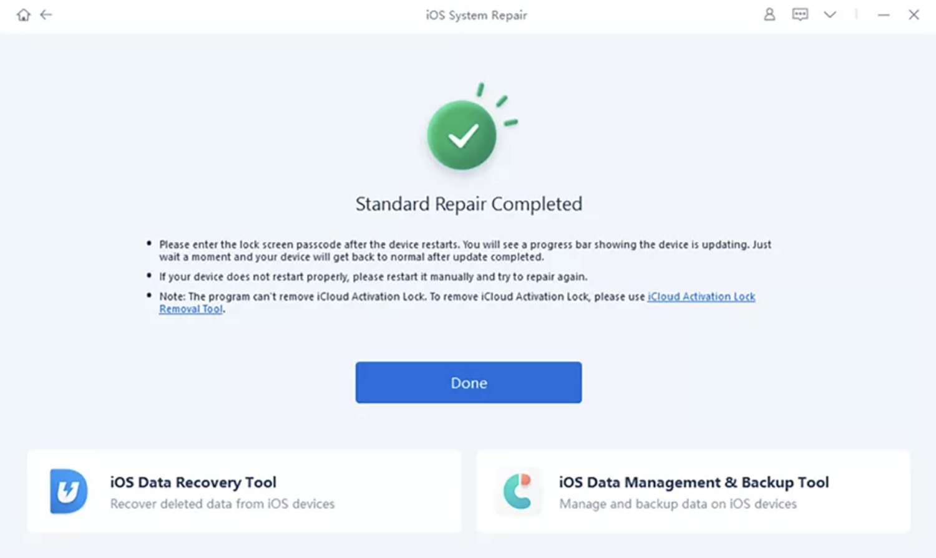
Task: Click the 'restart it manually' instruction text
Action: tap(373, 277)
